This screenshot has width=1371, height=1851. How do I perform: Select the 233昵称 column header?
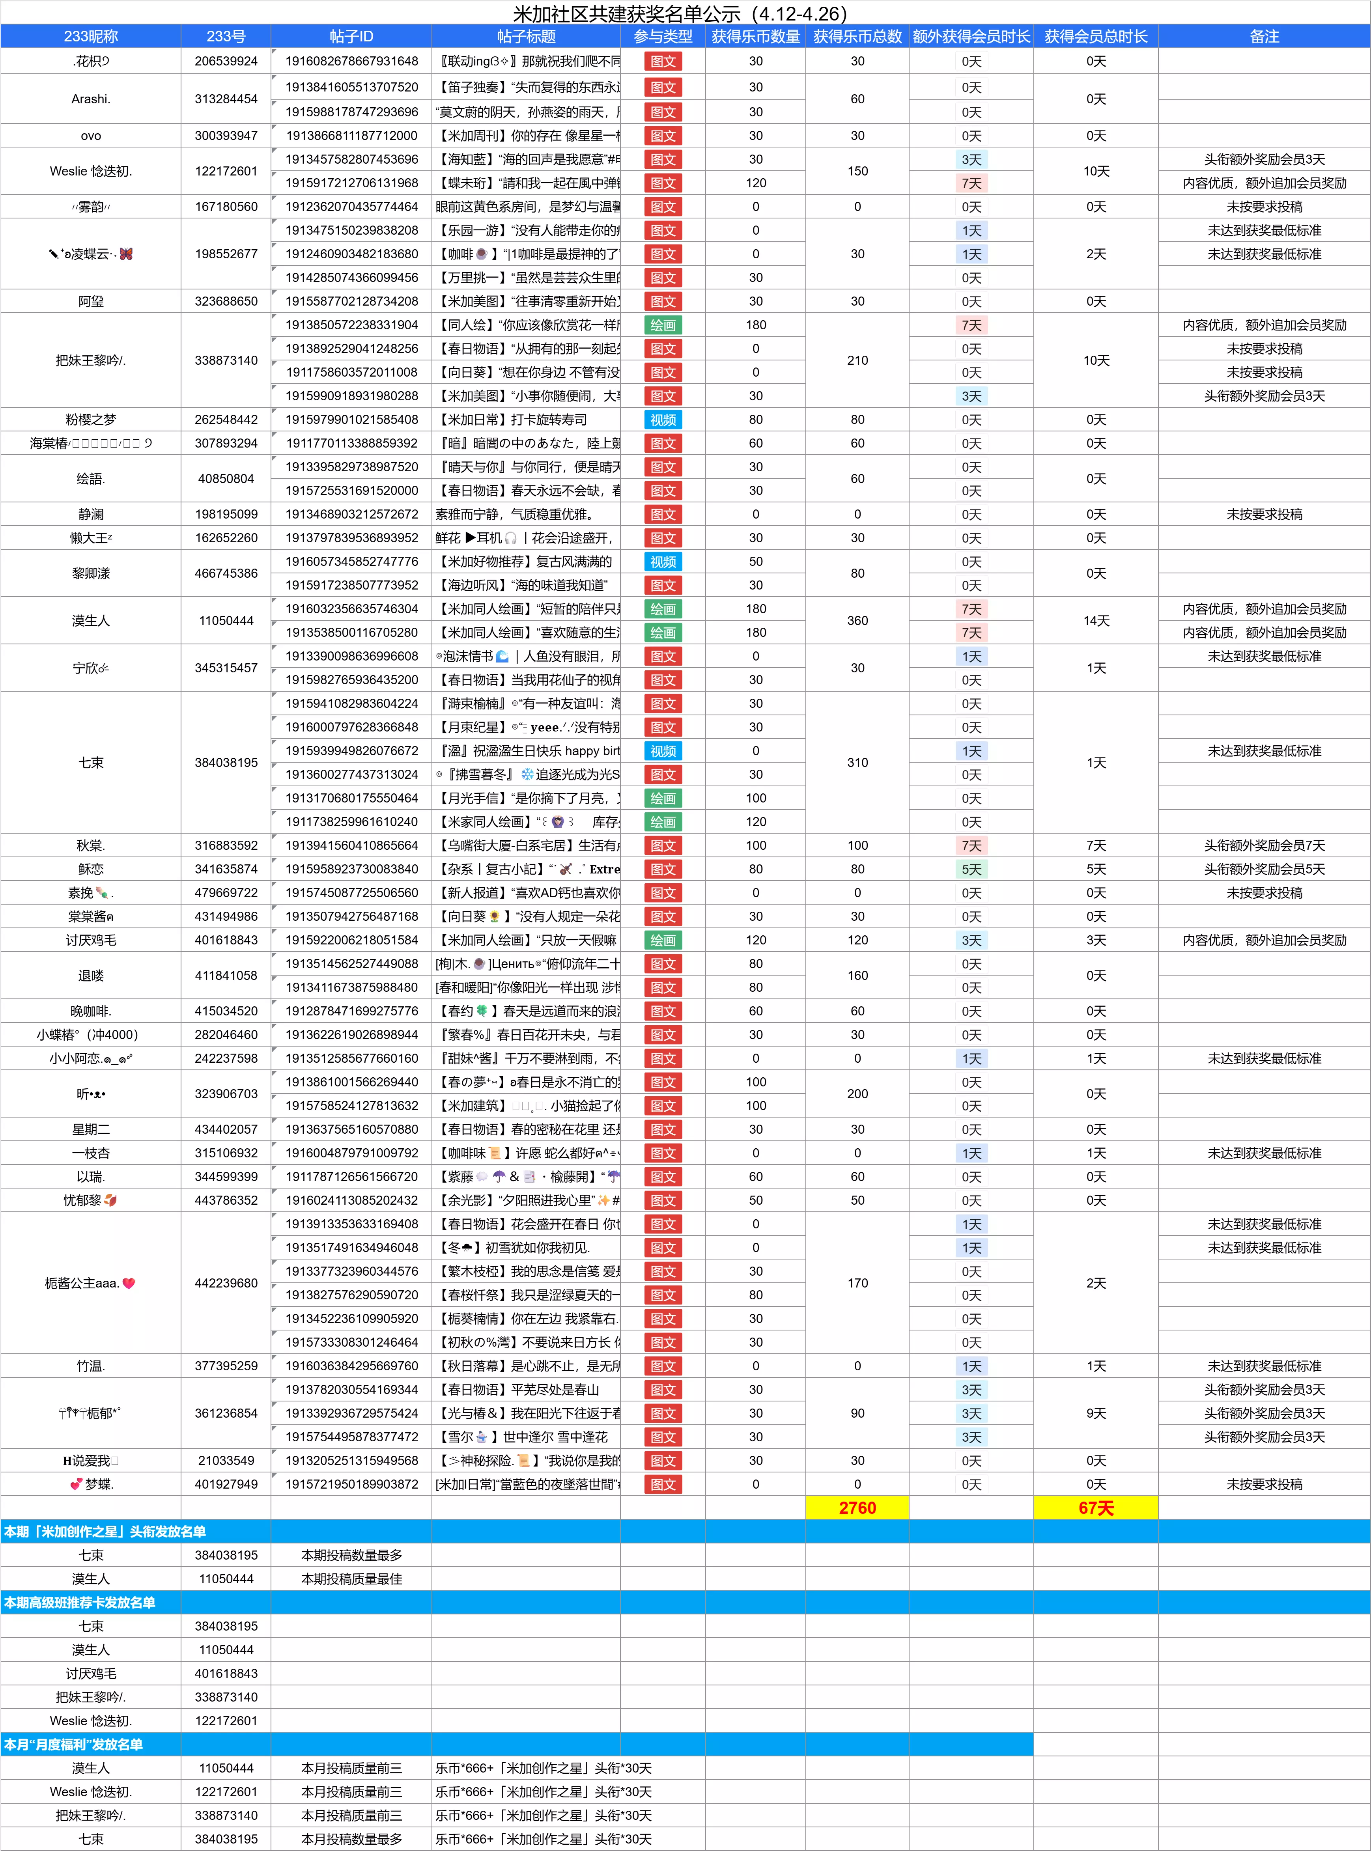click(x=90, y=37)
